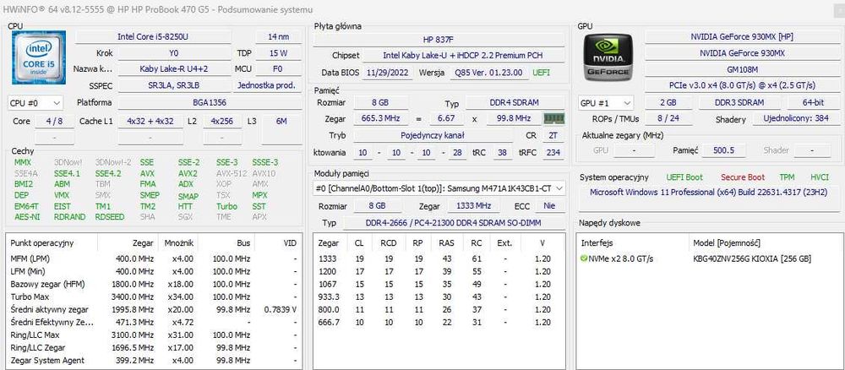Viewport: 845px width, 370px height.
Task: Click the L3 cache 6M value
Action: point(281,121)
